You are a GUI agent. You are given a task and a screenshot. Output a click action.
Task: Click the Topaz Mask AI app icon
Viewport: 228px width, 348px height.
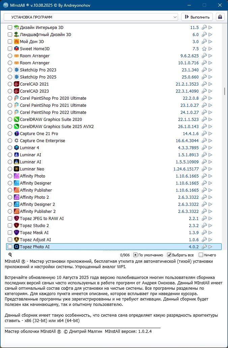pos(17,233)
